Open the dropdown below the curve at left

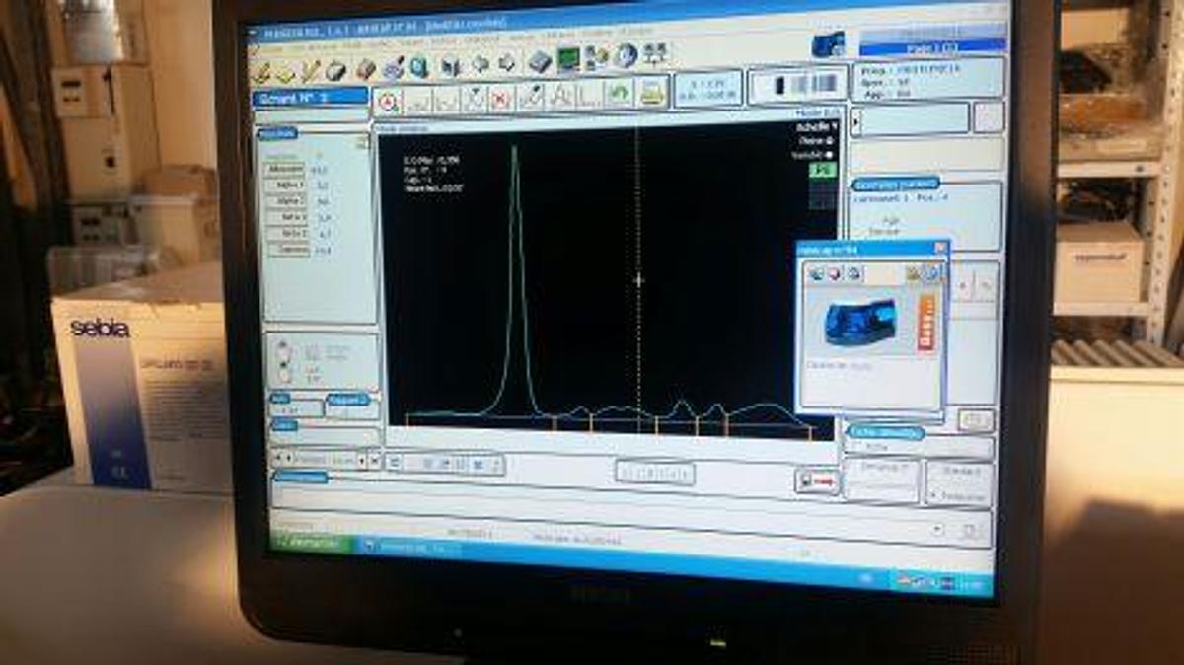tap(362, 460)
